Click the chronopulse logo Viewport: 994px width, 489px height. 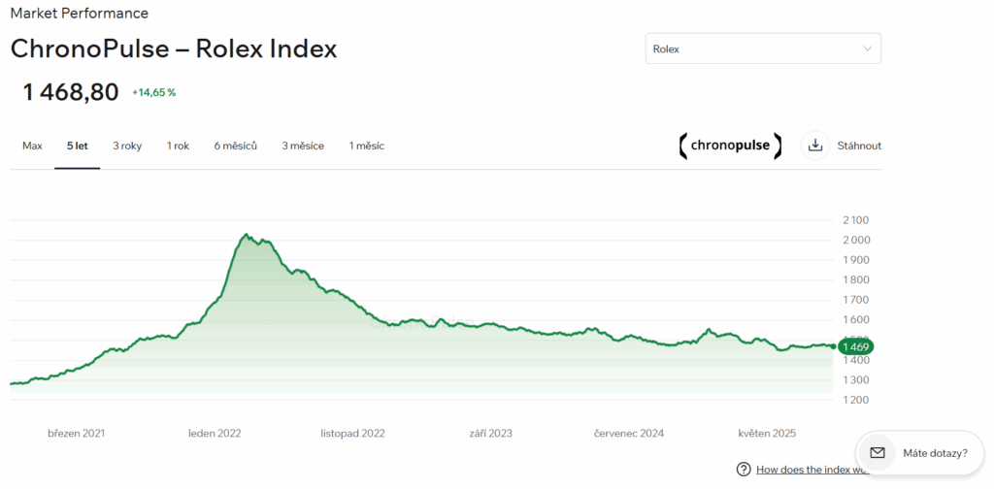tap(730, 146)
